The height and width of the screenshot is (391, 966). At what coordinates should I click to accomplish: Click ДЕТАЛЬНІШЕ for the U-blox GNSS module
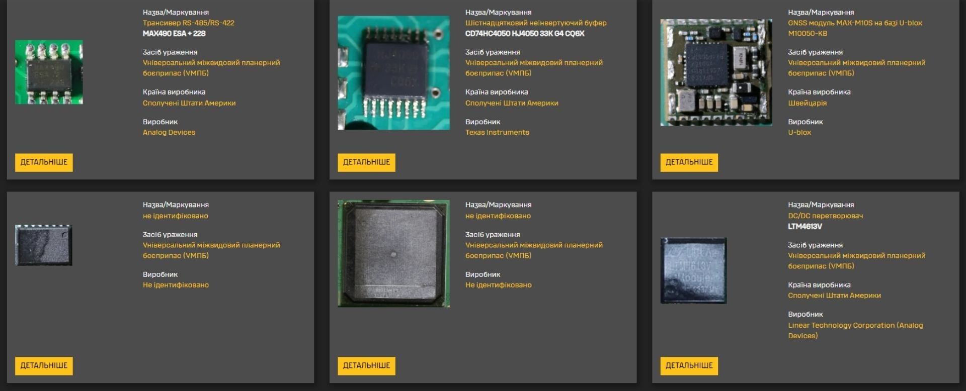tap(689, 162)
